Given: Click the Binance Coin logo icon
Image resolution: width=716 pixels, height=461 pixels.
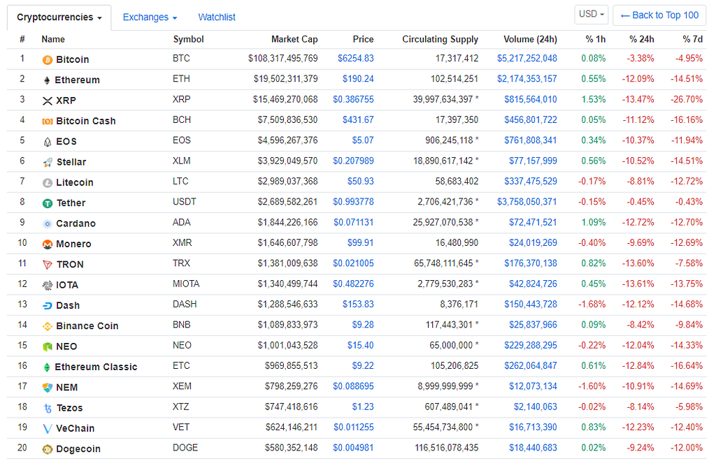Looking at the screenshot, I should click(47, 326).
